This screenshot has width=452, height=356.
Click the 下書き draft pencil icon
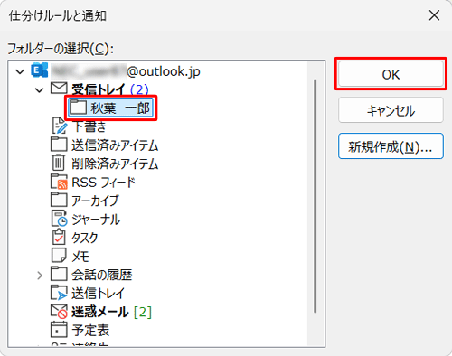60,126
